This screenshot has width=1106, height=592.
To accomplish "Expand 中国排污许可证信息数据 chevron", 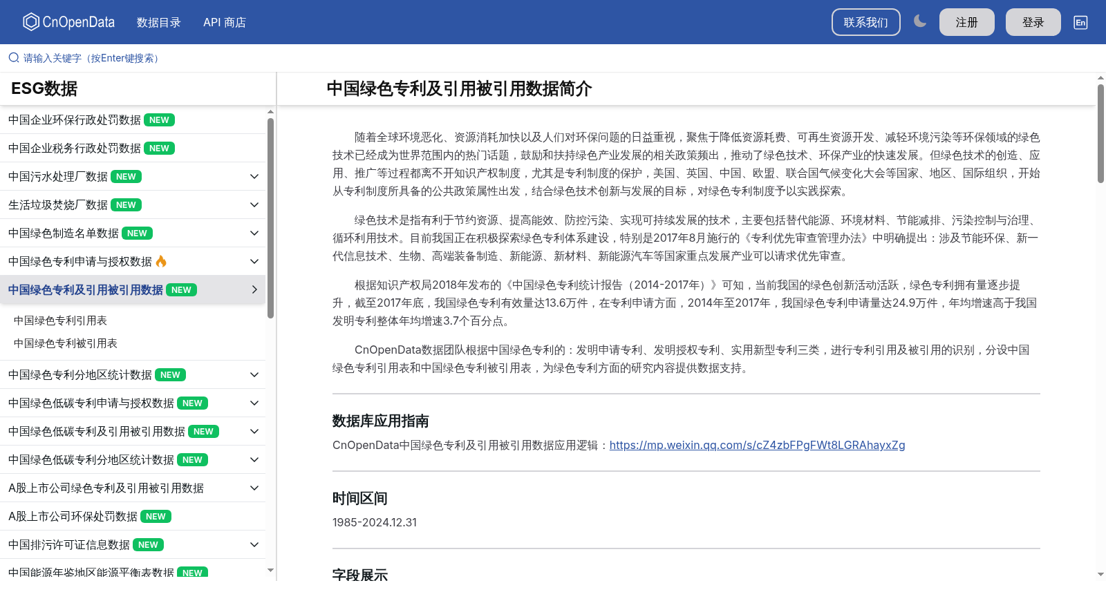I will pyautogui.click(x=254, y=545).
